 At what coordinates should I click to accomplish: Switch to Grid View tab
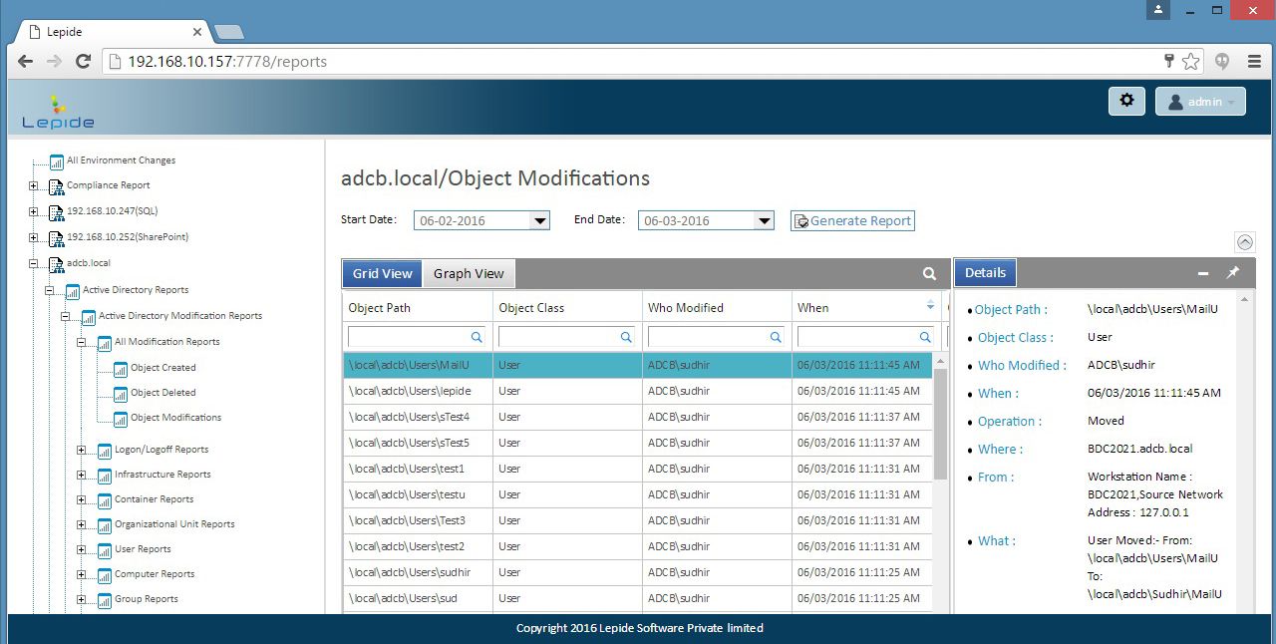[382, 273]
